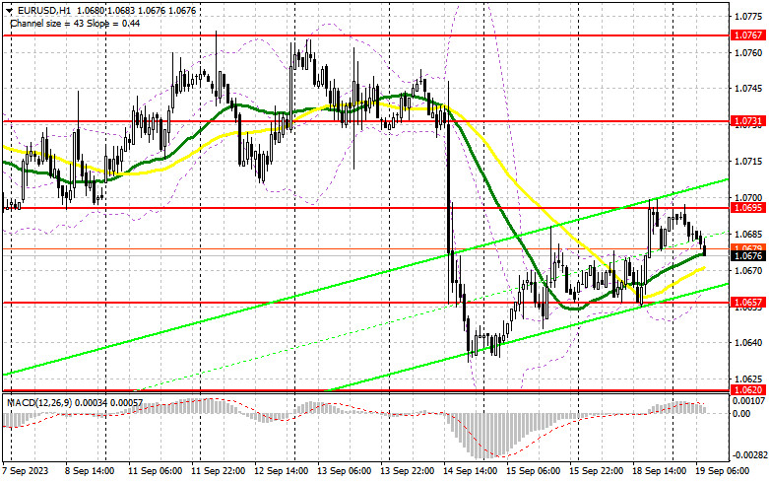The image size is (769, 482).
Task: Click the MACD scale value -0.00282
Action: [748, 455]
